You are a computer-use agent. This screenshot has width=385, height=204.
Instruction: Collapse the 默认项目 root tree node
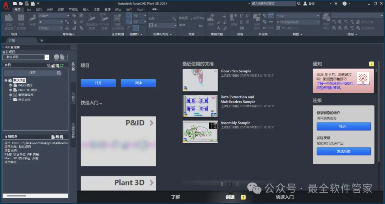point(6,80)
